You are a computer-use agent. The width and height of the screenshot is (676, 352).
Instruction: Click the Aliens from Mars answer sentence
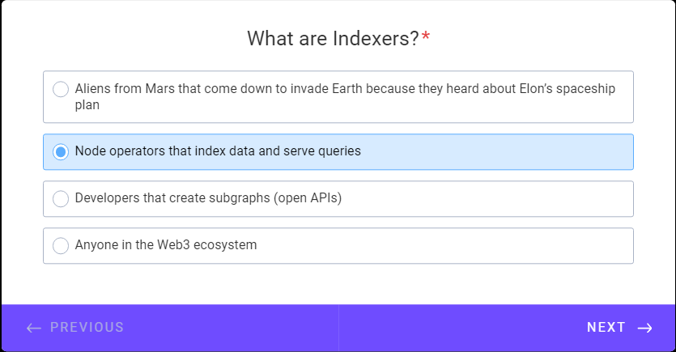(x=345, y=96)
